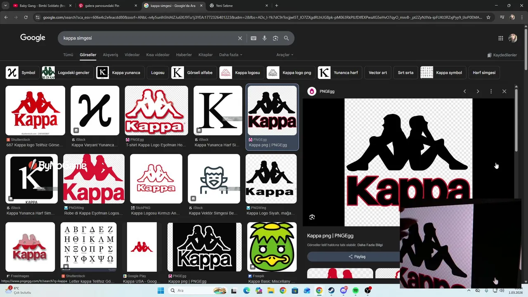The width and height of the screenshot is (528, 297).
Task: Filter by the 'Görseli alfabe' chip
Action: [x=194, y=73]
